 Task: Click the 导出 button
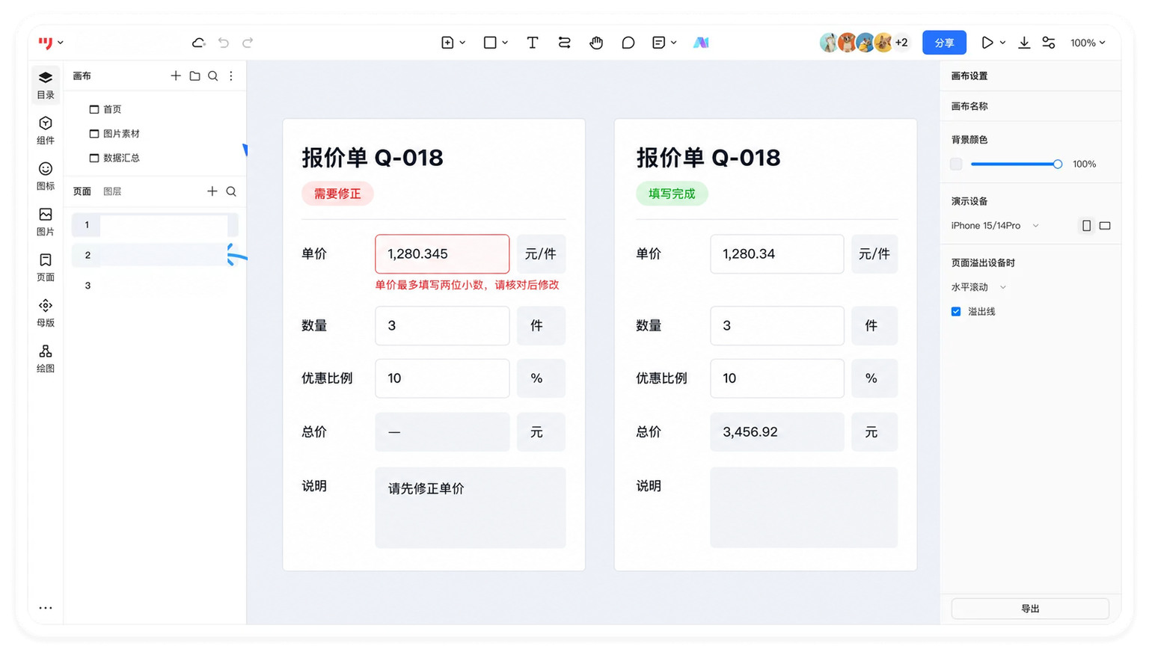(x=1030, y=609)
